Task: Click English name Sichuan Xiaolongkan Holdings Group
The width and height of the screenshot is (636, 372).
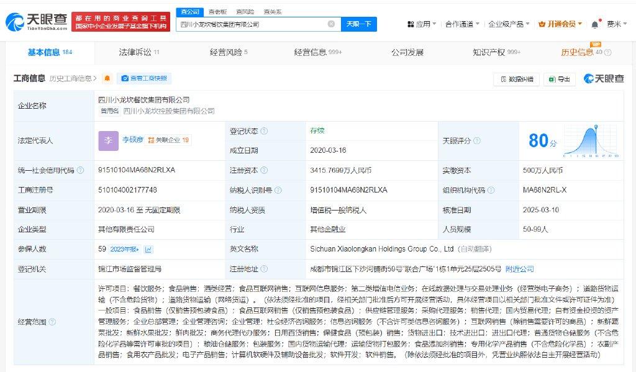Action: point(382,249)
